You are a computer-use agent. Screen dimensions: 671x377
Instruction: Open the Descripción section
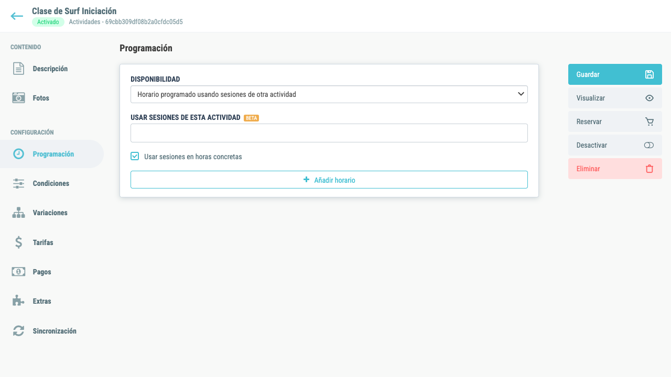(50, 69)
